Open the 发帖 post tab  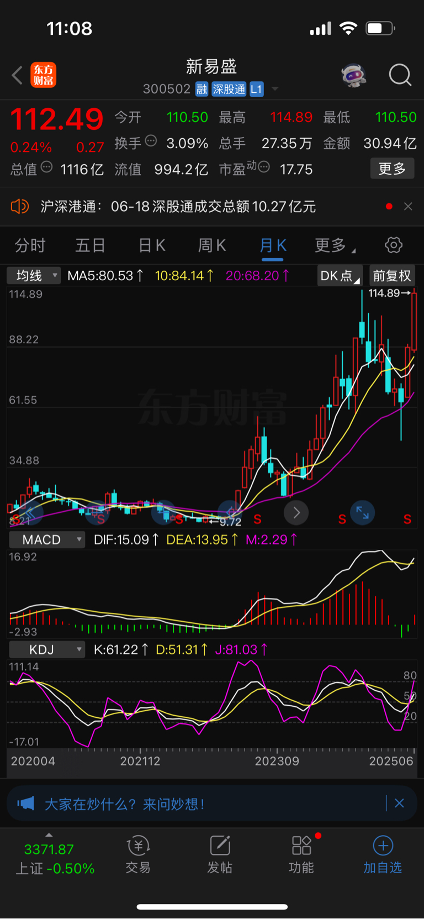219,854
